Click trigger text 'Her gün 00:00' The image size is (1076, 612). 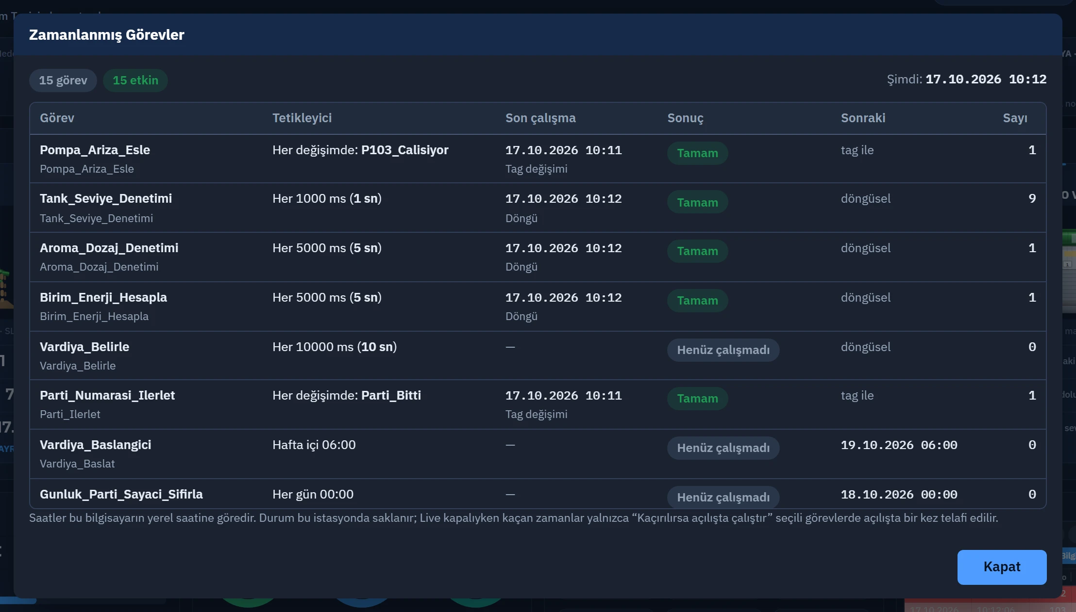(x=313, y=494)
